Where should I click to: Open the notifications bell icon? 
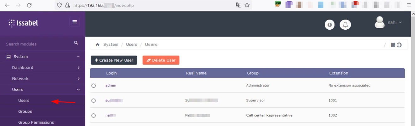pyautogui.click(x=345, y=24)
